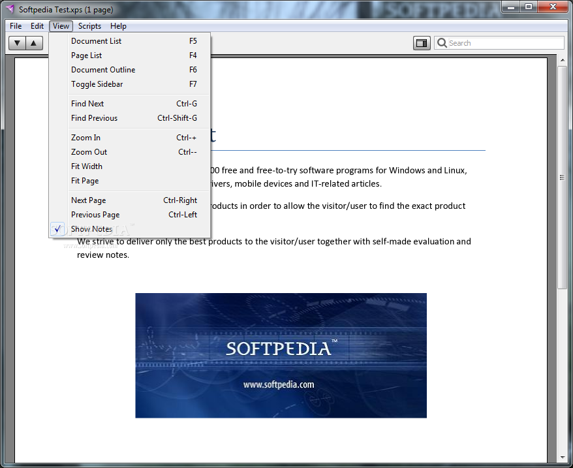Close the open View menu
Viewport: 573px width, 468px height.
point(61,26)
